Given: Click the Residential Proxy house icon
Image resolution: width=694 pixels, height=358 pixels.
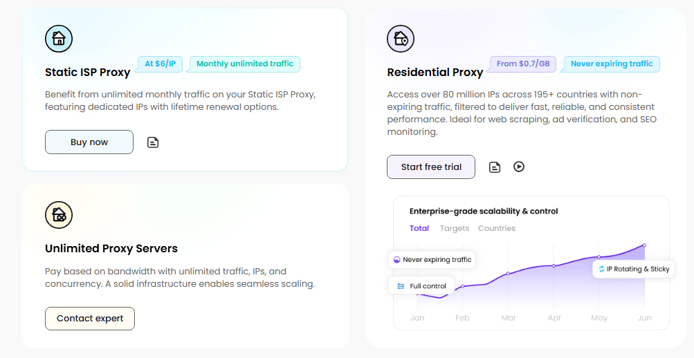Looking at the screenshot, I should (x=401, y=39).
